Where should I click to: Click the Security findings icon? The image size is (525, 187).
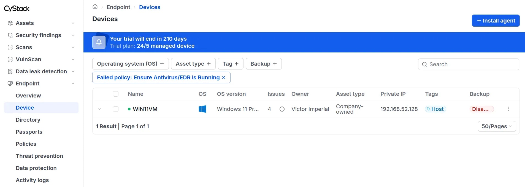point(10,35)
